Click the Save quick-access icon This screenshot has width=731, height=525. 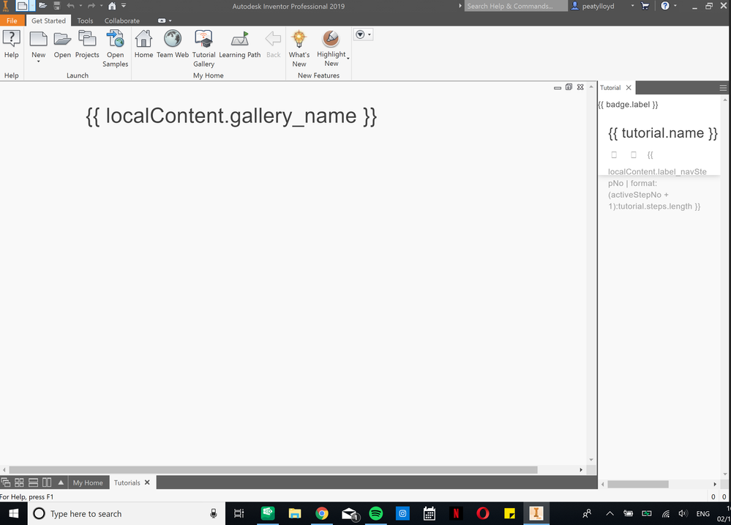pyautogui.click(x=56, y=6)
